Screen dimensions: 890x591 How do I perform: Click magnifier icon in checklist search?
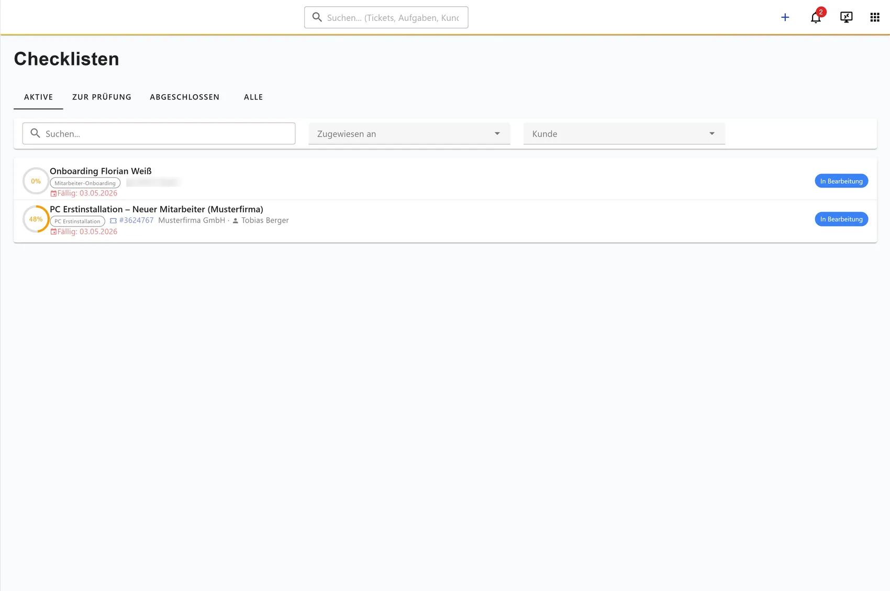[35, 133]
